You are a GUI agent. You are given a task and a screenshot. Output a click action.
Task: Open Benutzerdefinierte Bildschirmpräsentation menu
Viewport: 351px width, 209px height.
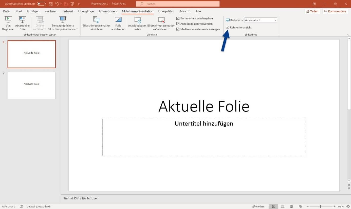[x=63, y=23]
